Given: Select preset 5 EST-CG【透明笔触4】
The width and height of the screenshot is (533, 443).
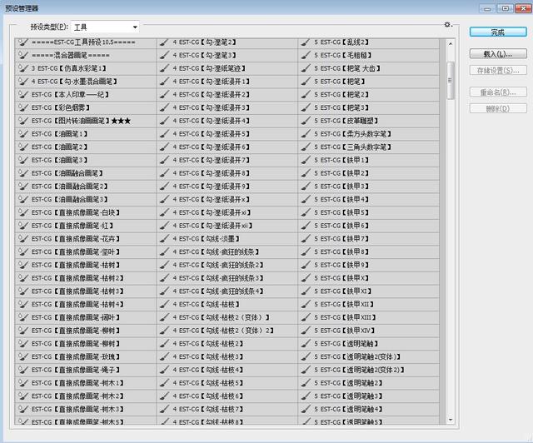Looking at the screenshot, I should [x=368, y=409].
